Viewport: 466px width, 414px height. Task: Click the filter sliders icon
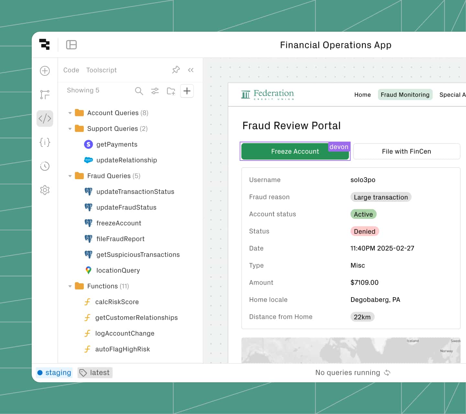[x=155, y=91]
